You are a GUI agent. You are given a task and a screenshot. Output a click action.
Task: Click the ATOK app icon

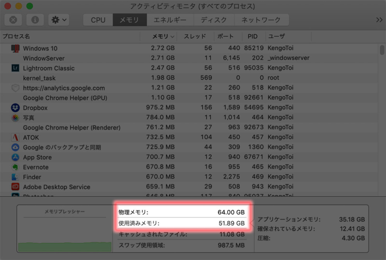15,137
